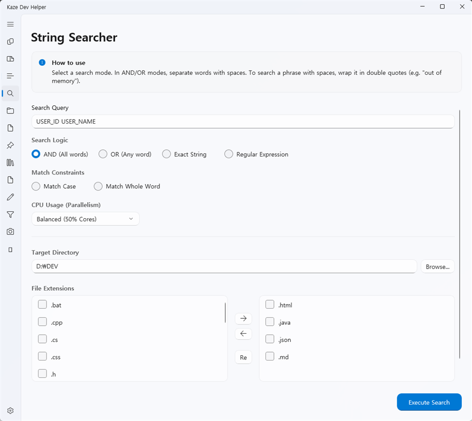Expand the CPU Usage dropdown
Image resolution: width=472 pixels, height=421 pixels.
[86, 219]
